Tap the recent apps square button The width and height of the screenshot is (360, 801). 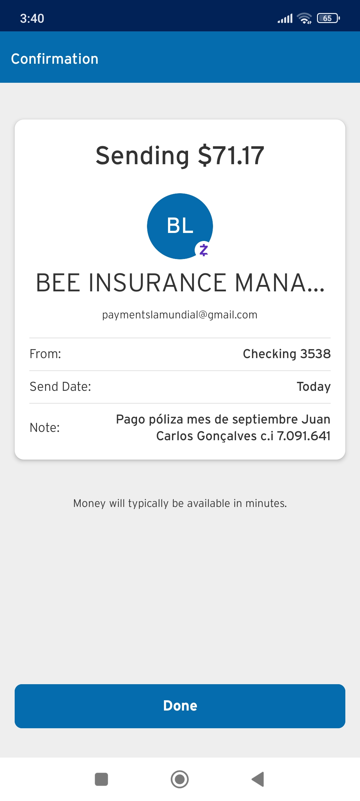click(101, 779)
